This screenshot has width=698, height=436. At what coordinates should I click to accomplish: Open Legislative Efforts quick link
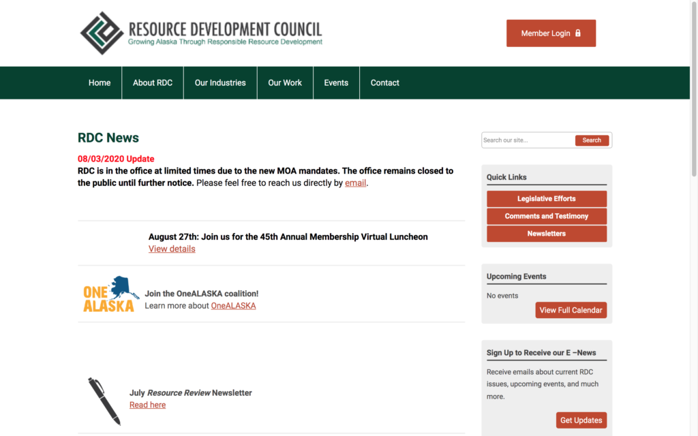tap(547, 199)
